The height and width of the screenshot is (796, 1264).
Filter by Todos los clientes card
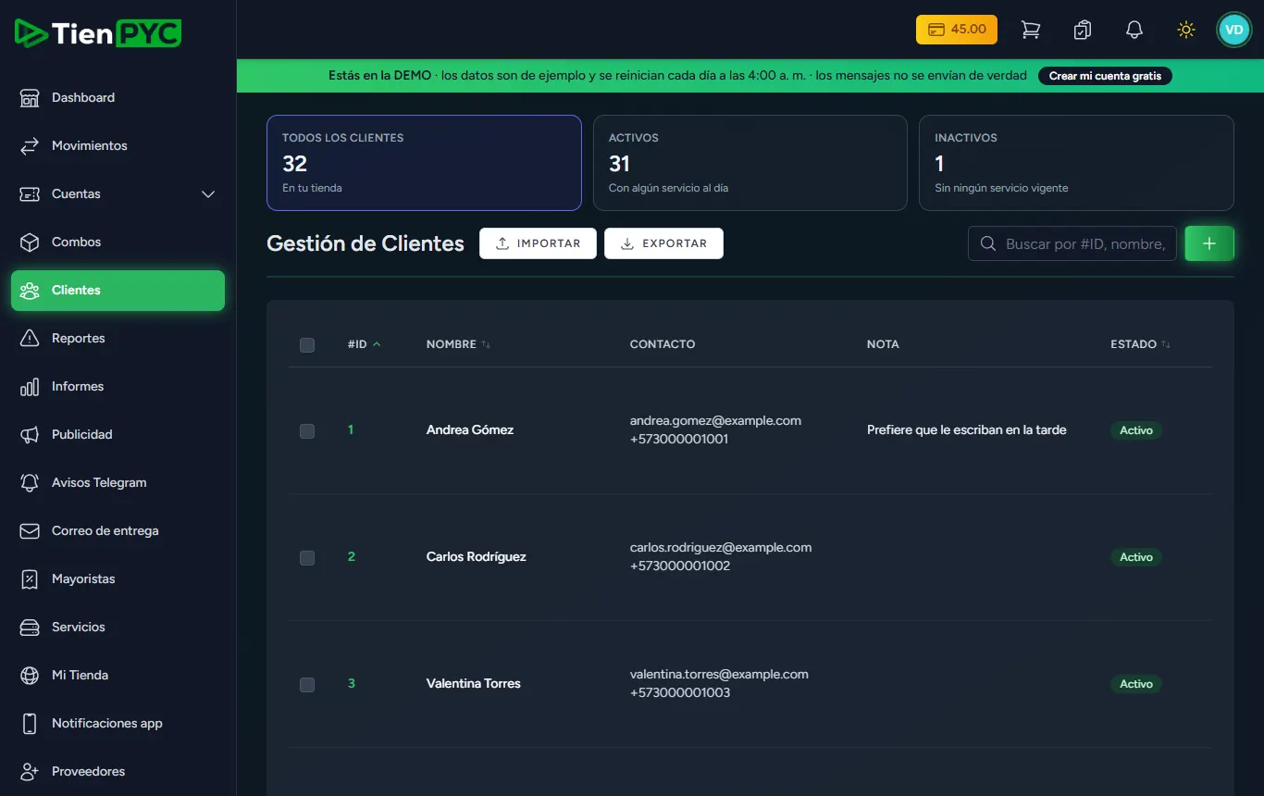tap(424, 163)
